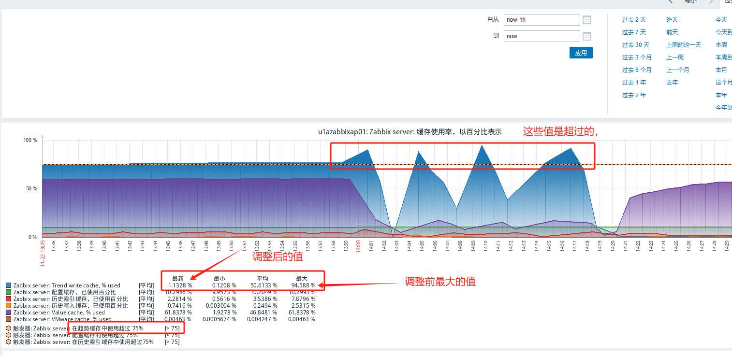
Task: Click the 最小 column header in the legend
Action: click(x=220, y=279)
